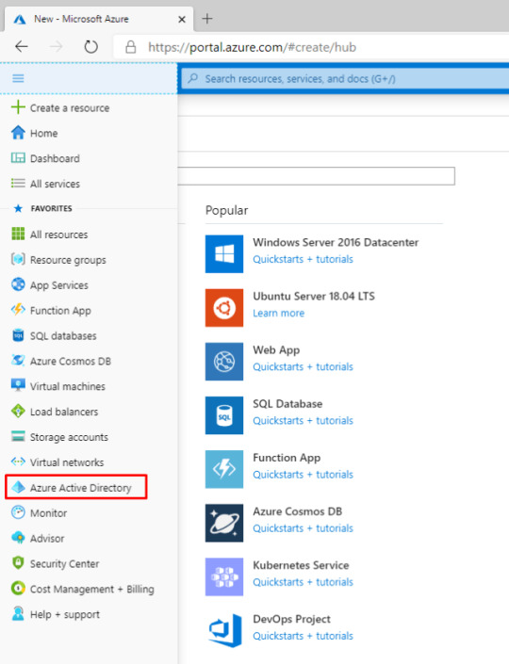Click the Windows Server 2016 Datacenter icon

click(x=224, y=253)
